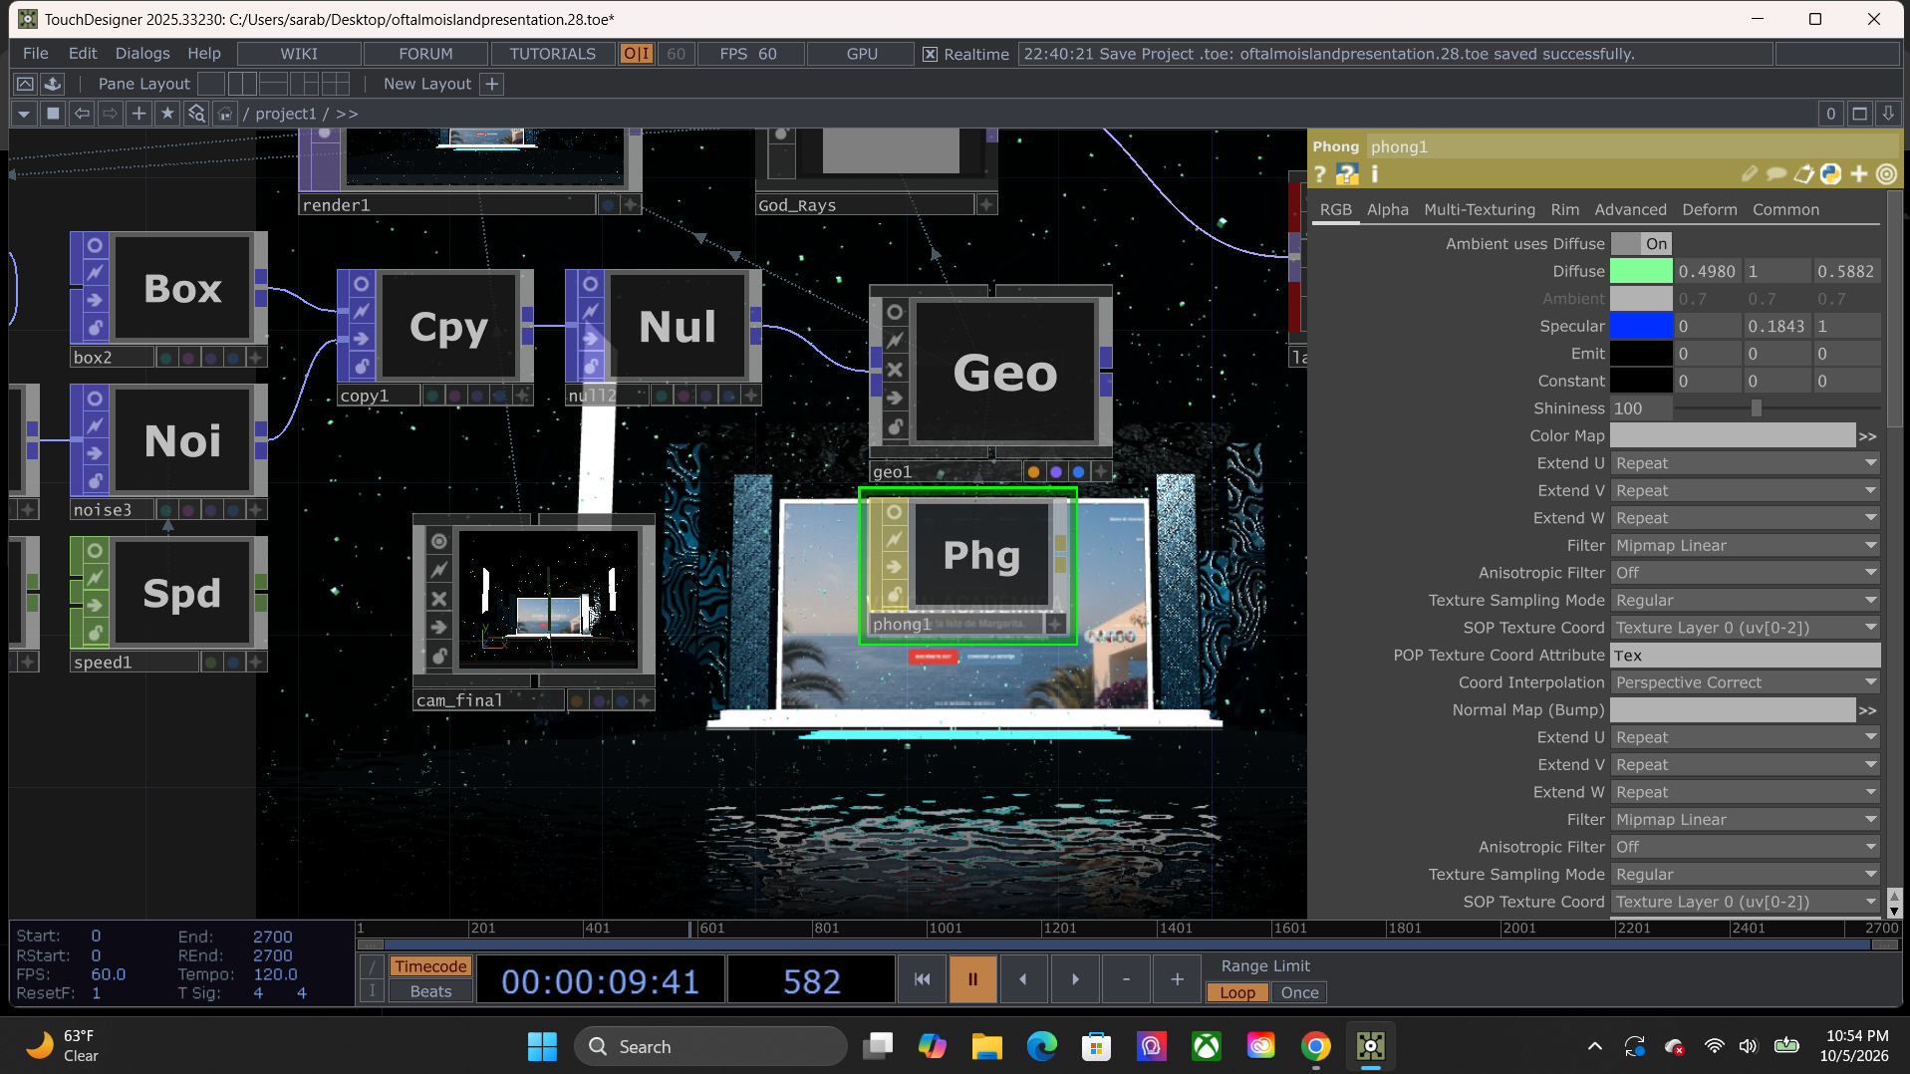1910x1074 pixels.
Task: Toggle the bypass X flag on geo1 node
Action: [x=895, y=370]
